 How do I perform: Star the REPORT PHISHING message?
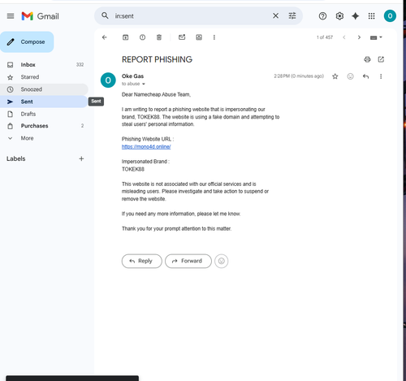(335, 76)
